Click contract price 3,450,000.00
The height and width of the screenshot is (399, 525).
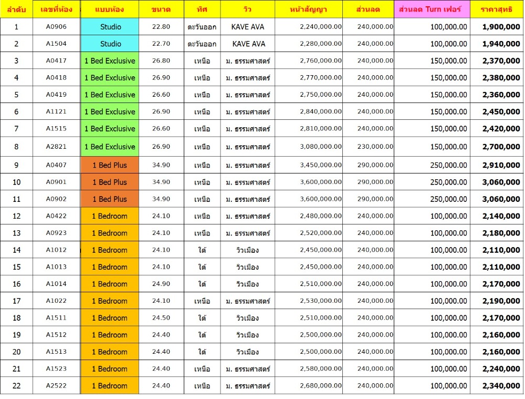(321, 165)
